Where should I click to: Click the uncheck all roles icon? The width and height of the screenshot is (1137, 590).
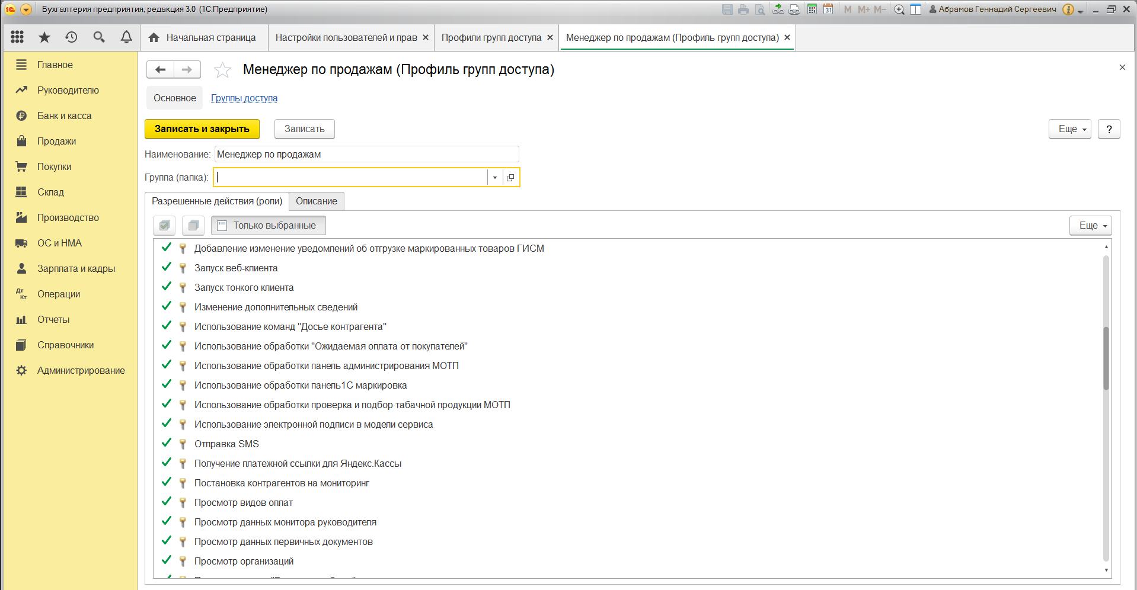(193, 226)
